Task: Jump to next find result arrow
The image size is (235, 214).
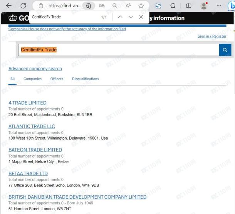Action: [131, 17]
